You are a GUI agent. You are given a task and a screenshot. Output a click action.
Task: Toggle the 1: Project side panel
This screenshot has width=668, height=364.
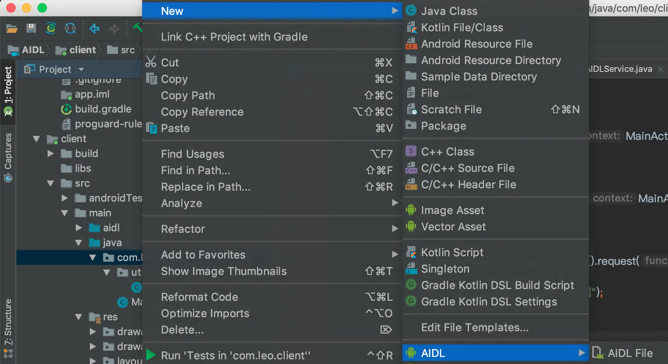(x=8, y=90)
